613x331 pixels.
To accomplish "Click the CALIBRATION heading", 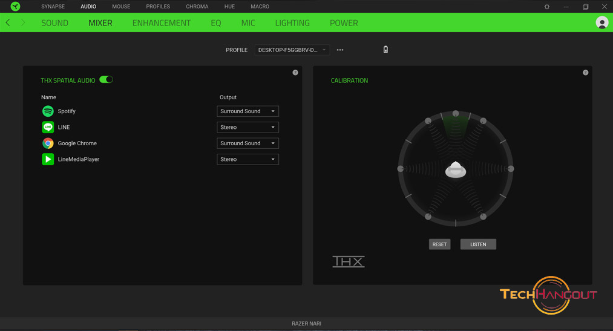I will tap(350, 80).
